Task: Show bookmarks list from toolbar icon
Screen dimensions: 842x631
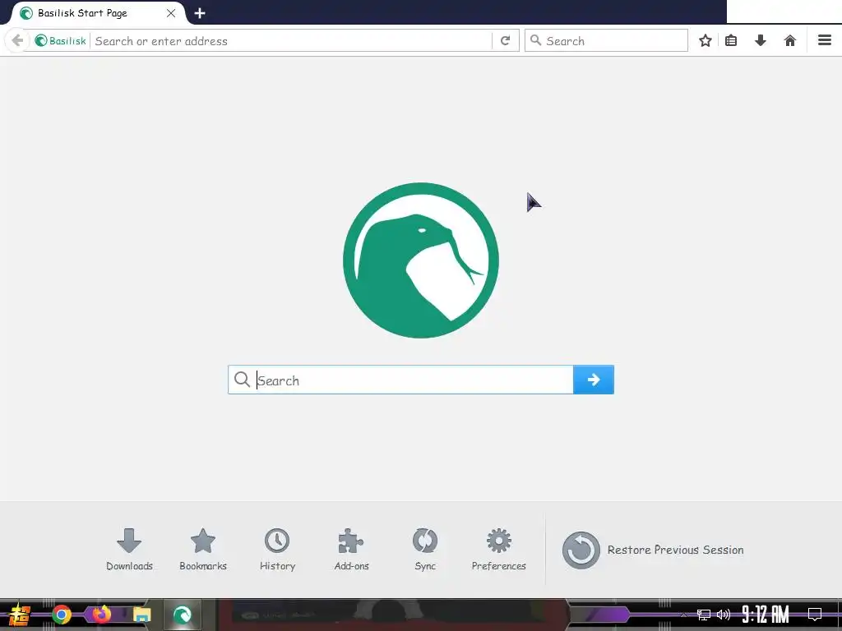Action: [731, 41]
